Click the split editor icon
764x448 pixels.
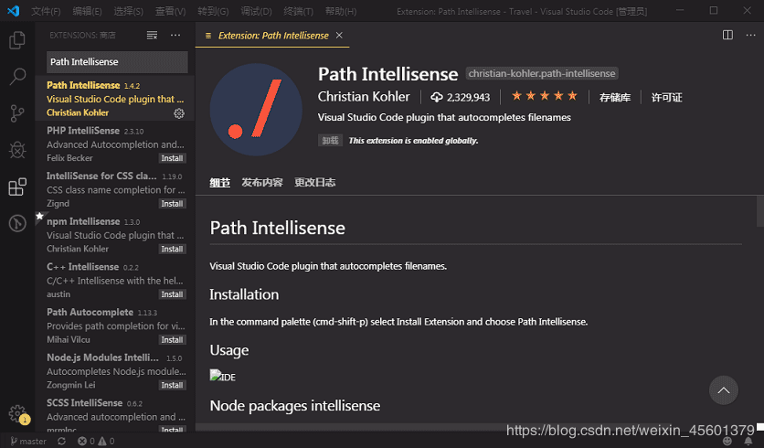727,35
